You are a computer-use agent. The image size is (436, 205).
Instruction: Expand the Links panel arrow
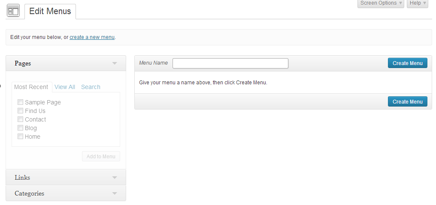115,178
